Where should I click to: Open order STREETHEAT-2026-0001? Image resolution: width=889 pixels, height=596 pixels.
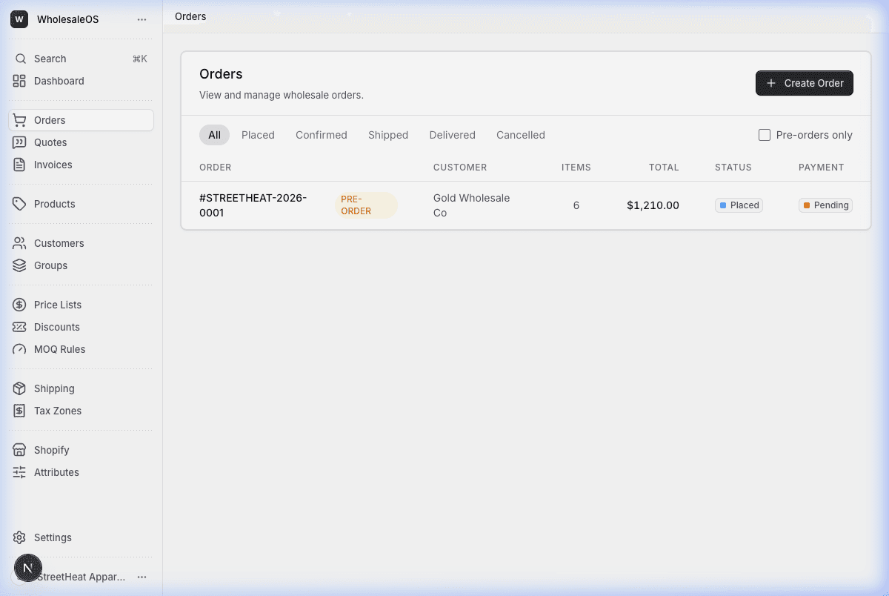[x=253, y=205]
